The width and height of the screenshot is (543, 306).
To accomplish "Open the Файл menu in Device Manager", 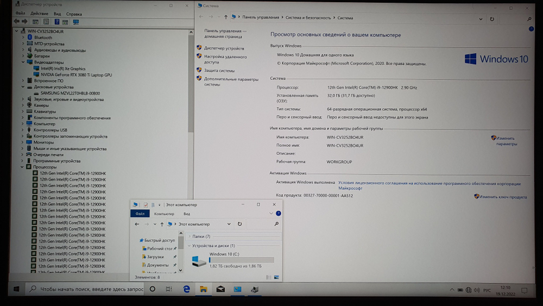I will (x=20, y=14).
